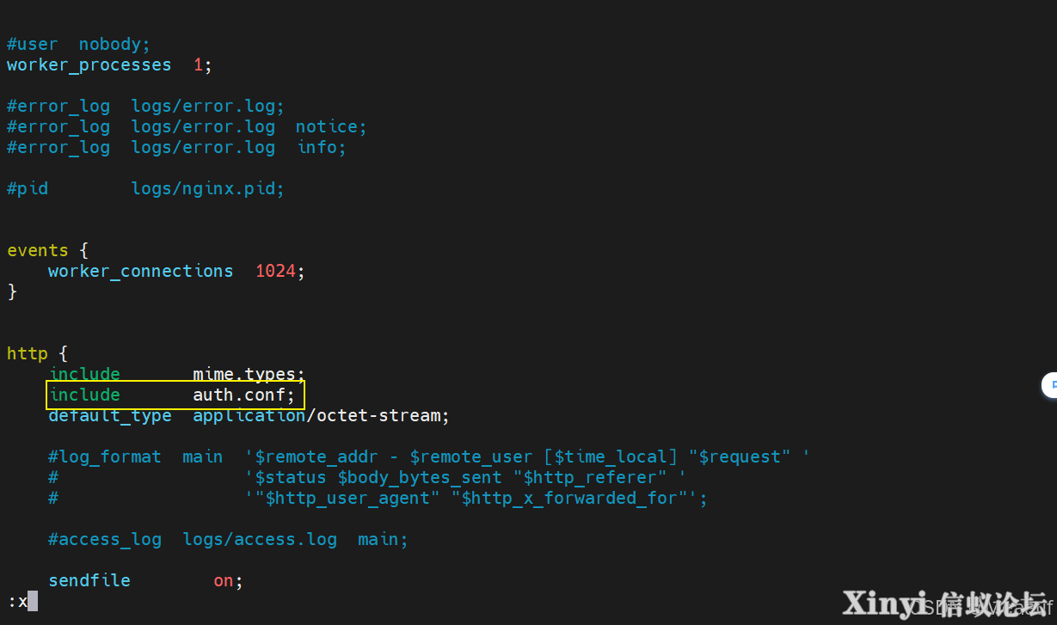
Task: Click the 'on' value after sendfile
Action: (x=224, y=581)
